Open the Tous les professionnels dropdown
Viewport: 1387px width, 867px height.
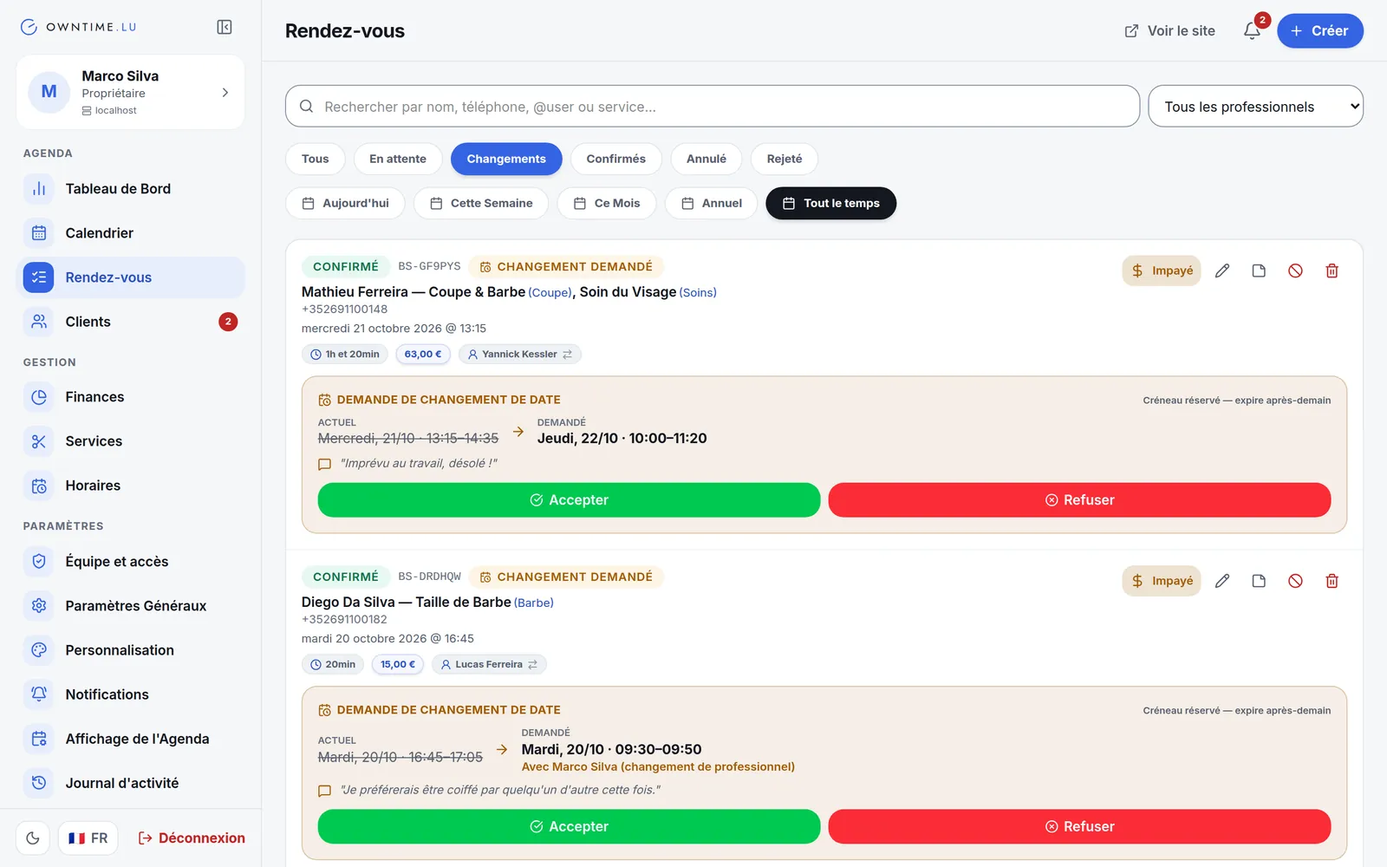pyautogui.click(x=1255, y=107)
